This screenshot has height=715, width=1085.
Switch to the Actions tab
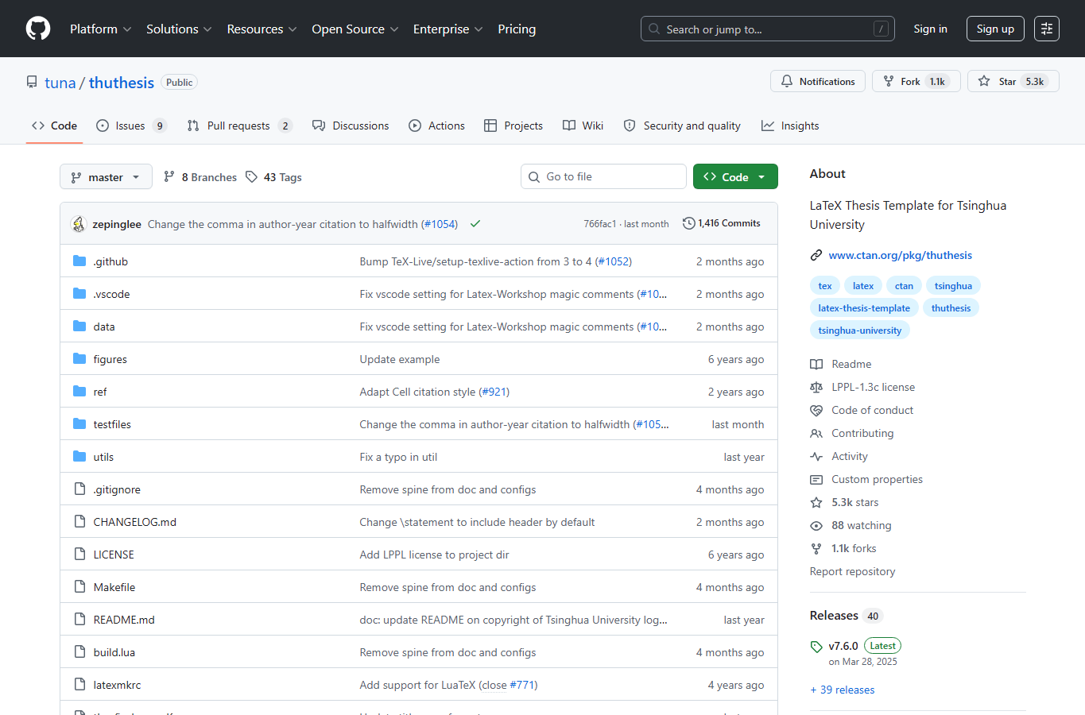coord(436,126)
